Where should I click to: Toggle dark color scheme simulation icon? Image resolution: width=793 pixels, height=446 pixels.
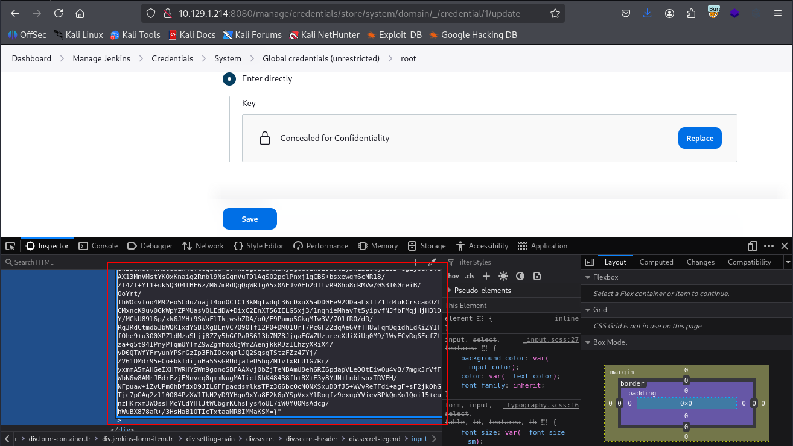tap(520, 276)
